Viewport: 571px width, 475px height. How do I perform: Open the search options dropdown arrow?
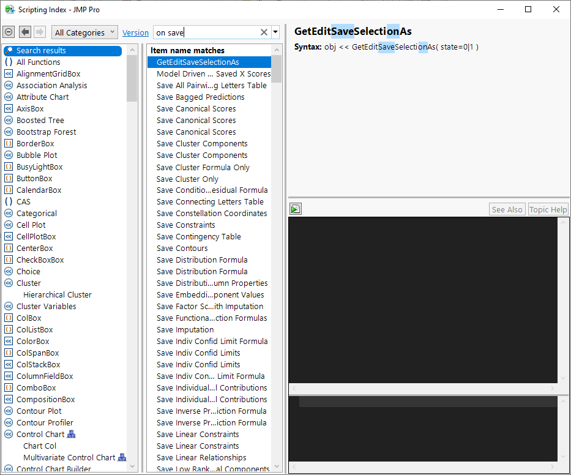point(275,32)
